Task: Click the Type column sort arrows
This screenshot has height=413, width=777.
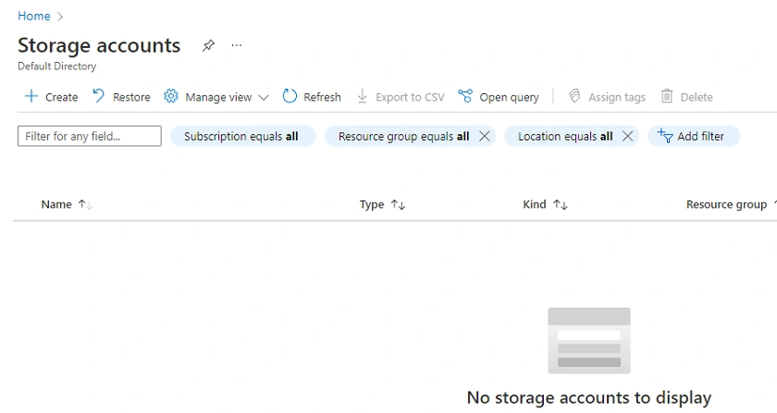Action: pyautogui.click(x=398, y=204)
